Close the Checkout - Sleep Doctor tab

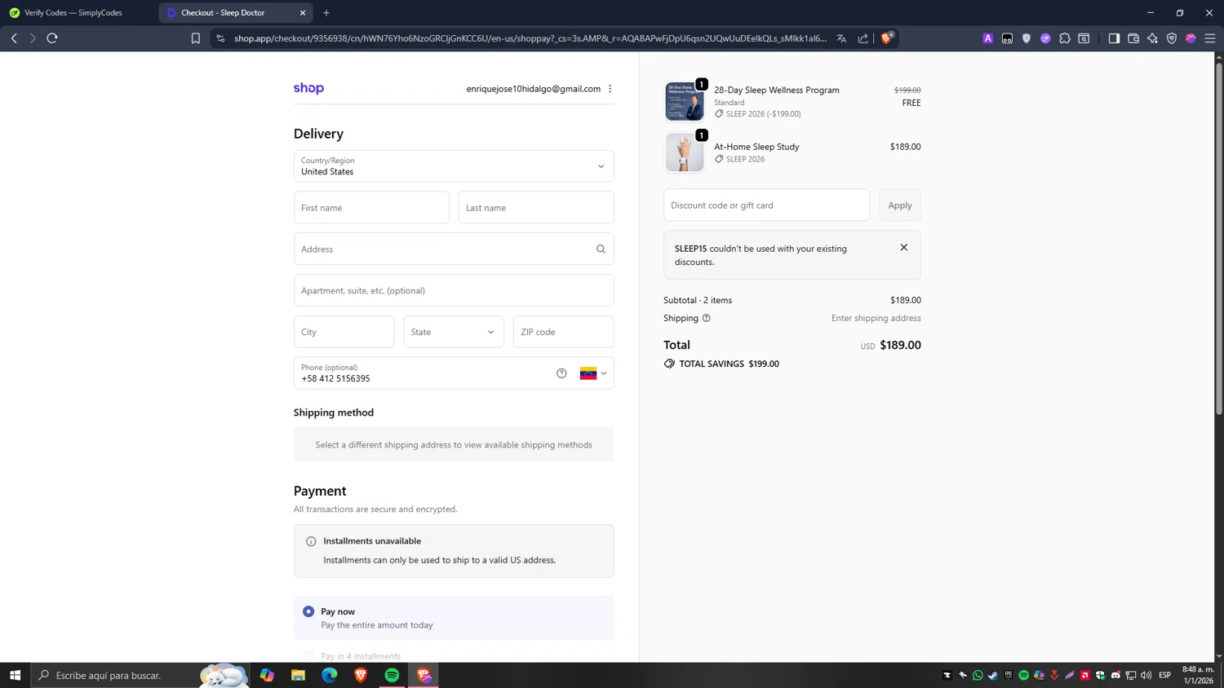click(303, 13)
